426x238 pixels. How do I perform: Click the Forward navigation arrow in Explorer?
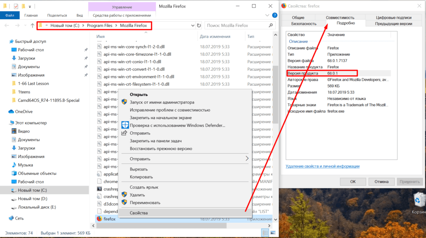tap(17, 25)
